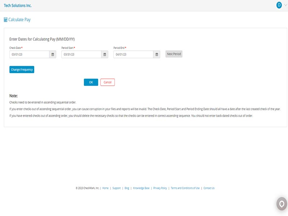The image size is (288, 216).
Task: Advance dates using Next Period
Action: point(173,54)
